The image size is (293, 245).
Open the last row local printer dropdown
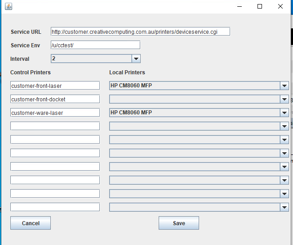tap(284, 207)
